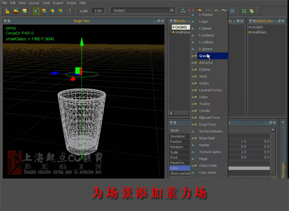Open the Tools menu
Viewport: 289px width, 211px height.
point(46,3)
